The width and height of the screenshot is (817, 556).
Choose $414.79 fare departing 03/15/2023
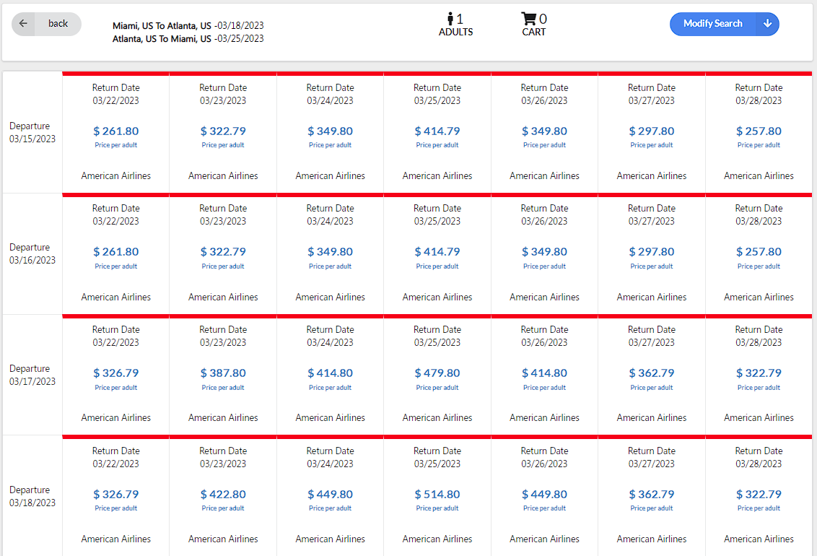[437, 131]
